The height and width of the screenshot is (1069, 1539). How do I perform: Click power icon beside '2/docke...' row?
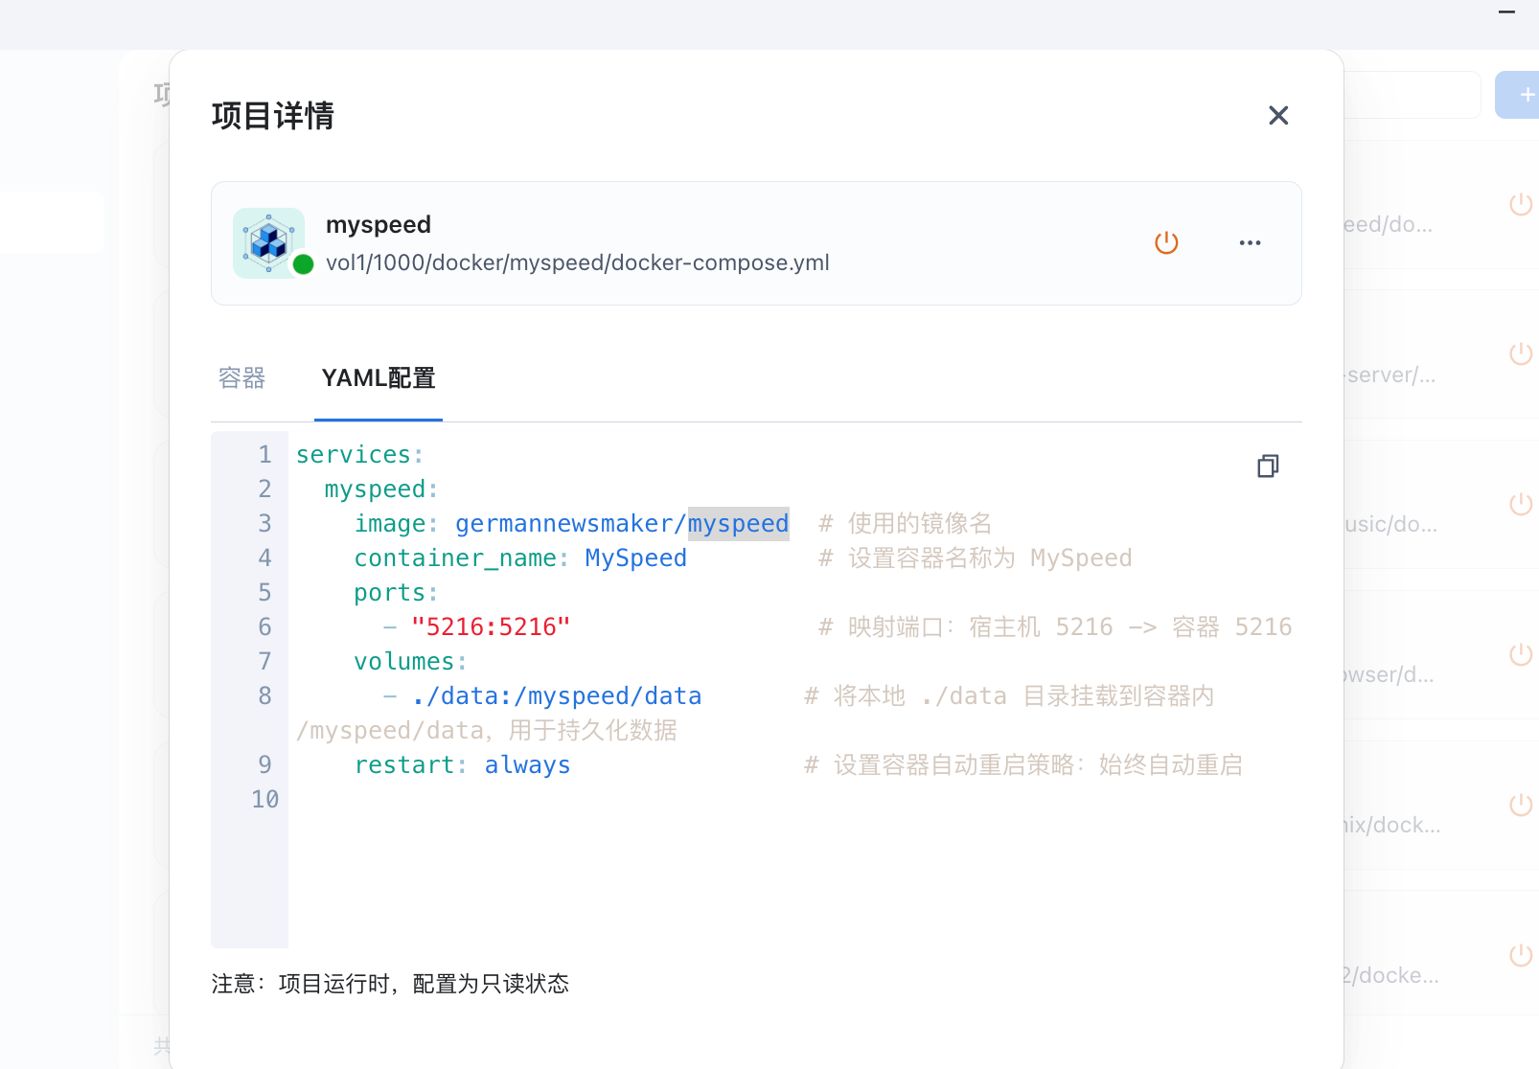(1520, 956)
